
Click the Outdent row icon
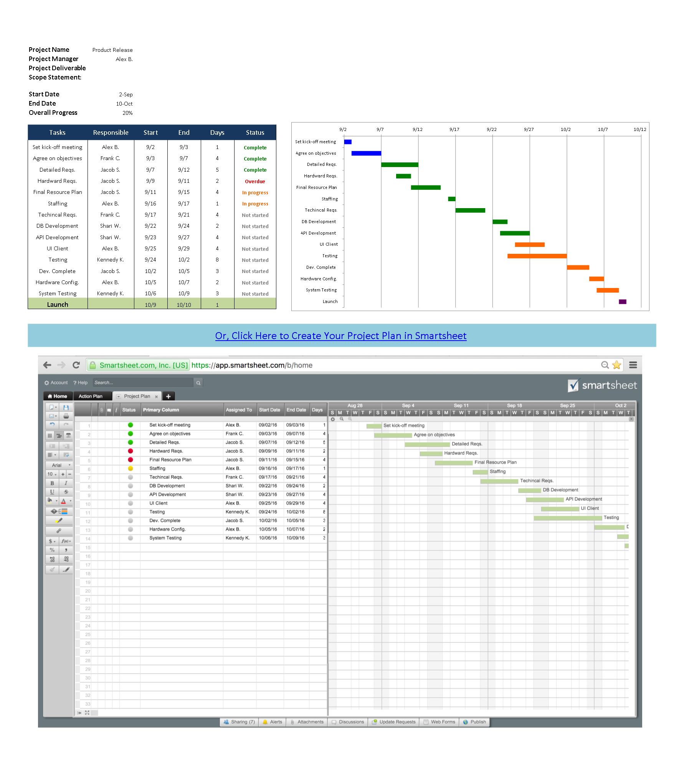click(x=52, y=446)
